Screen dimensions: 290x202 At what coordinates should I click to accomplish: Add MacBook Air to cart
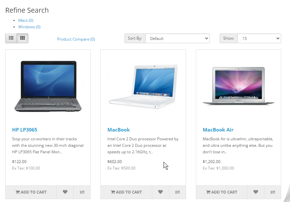[222, 192]
